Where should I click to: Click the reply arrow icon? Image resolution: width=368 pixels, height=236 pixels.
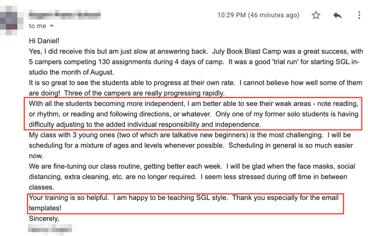coord(337,15)
